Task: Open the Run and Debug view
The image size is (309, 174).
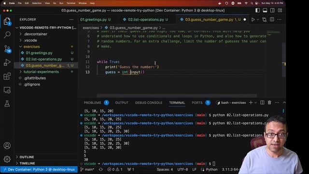Action: (7, 62)
